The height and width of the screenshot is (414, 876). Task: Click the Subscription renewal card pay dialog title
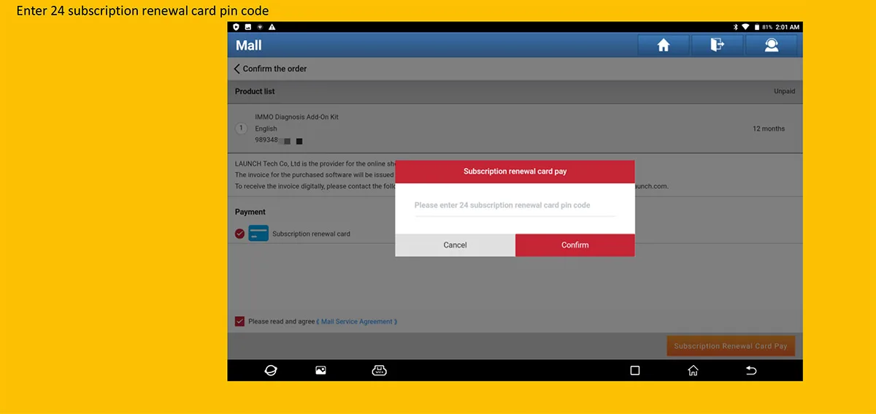click(x=515, y=172)
